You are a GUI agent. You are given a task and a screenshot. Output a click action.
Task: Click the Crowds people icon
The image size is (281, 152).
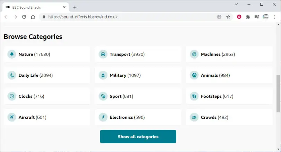click(194, 117)
